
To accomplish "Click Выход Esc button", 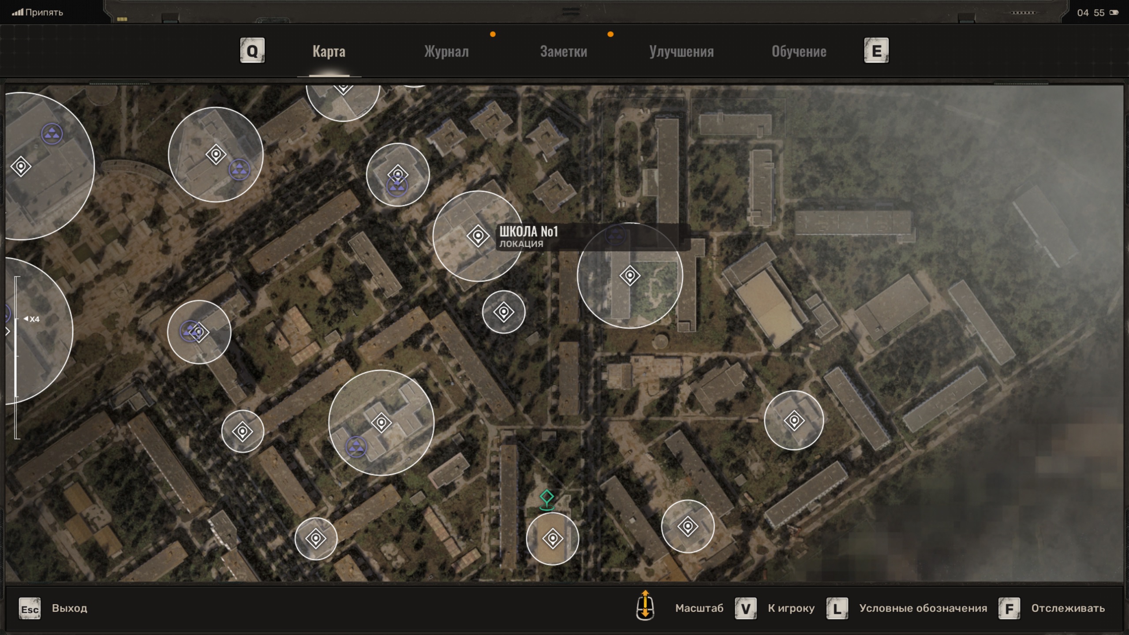I will 30,609.
